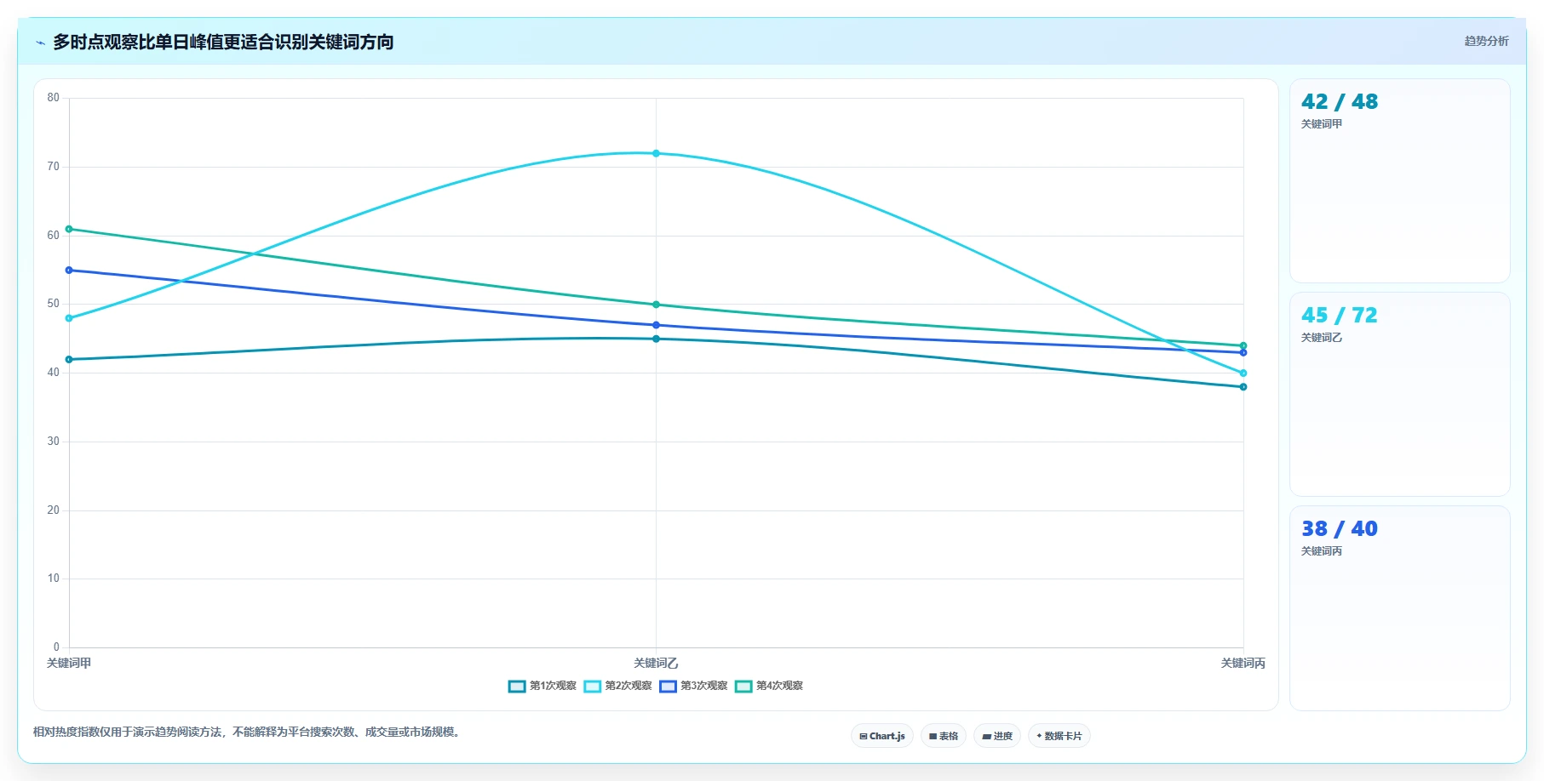
Task: Click the 45 / 72 value in the data card
Action: coord(1340,316)
